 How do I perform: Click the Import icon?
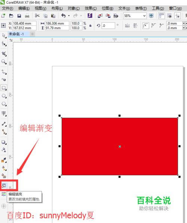click(x=100, y=16)
